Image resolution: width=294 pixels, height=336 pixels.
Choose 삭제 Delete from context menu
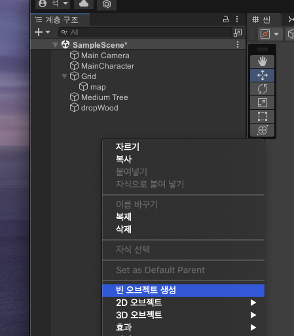(183, 229)
